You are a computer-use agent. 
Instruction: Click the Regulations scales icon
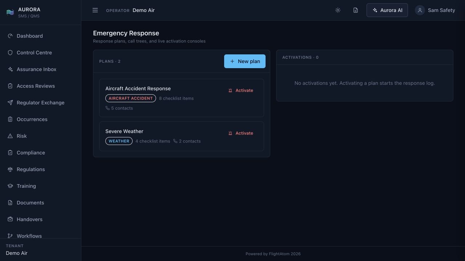pos(10,169)
